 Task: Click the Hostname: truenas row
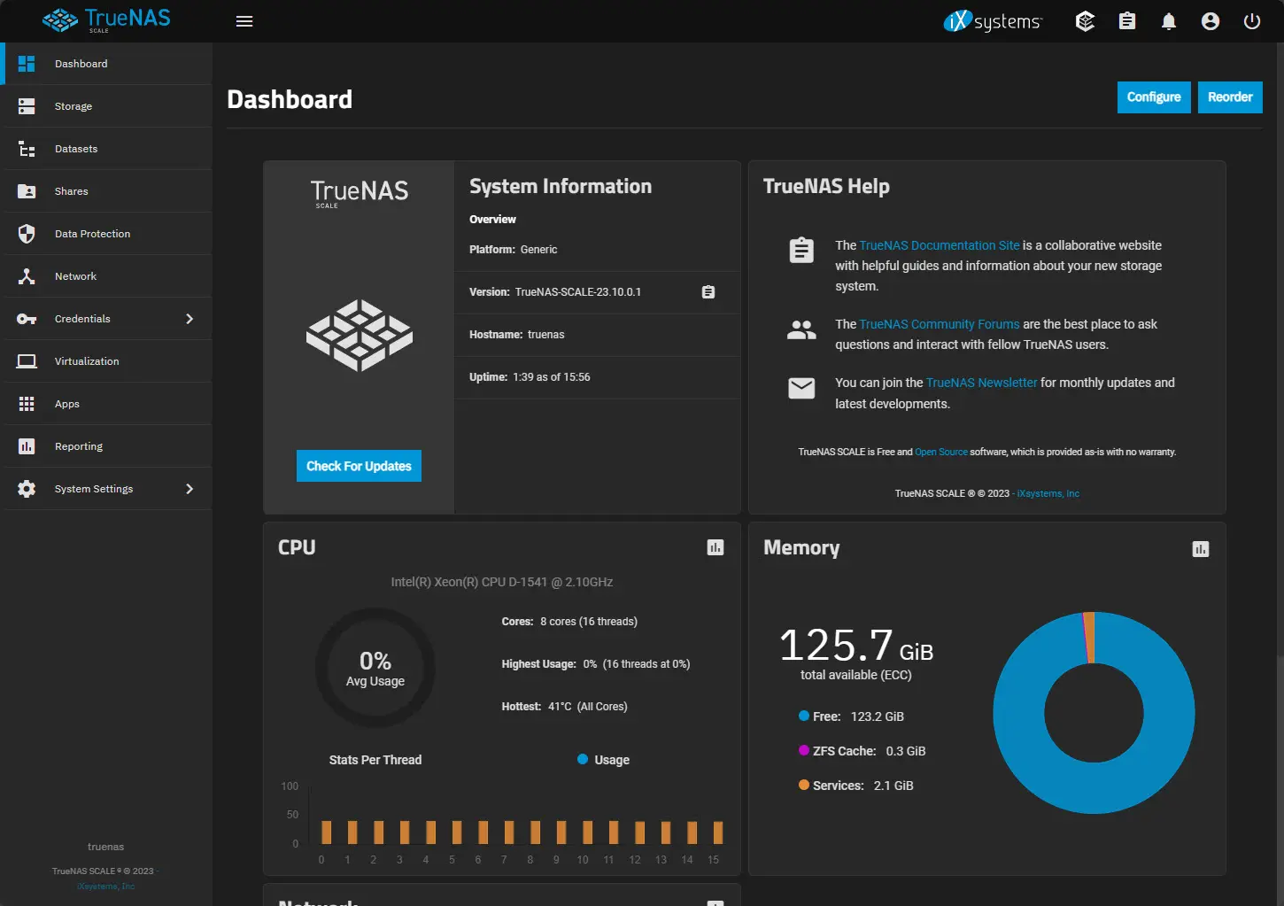[x=598, y=335]
